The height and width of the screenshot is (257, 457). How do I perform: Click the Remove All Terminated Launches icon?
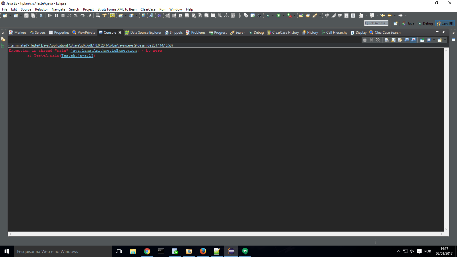pos(378,40)
